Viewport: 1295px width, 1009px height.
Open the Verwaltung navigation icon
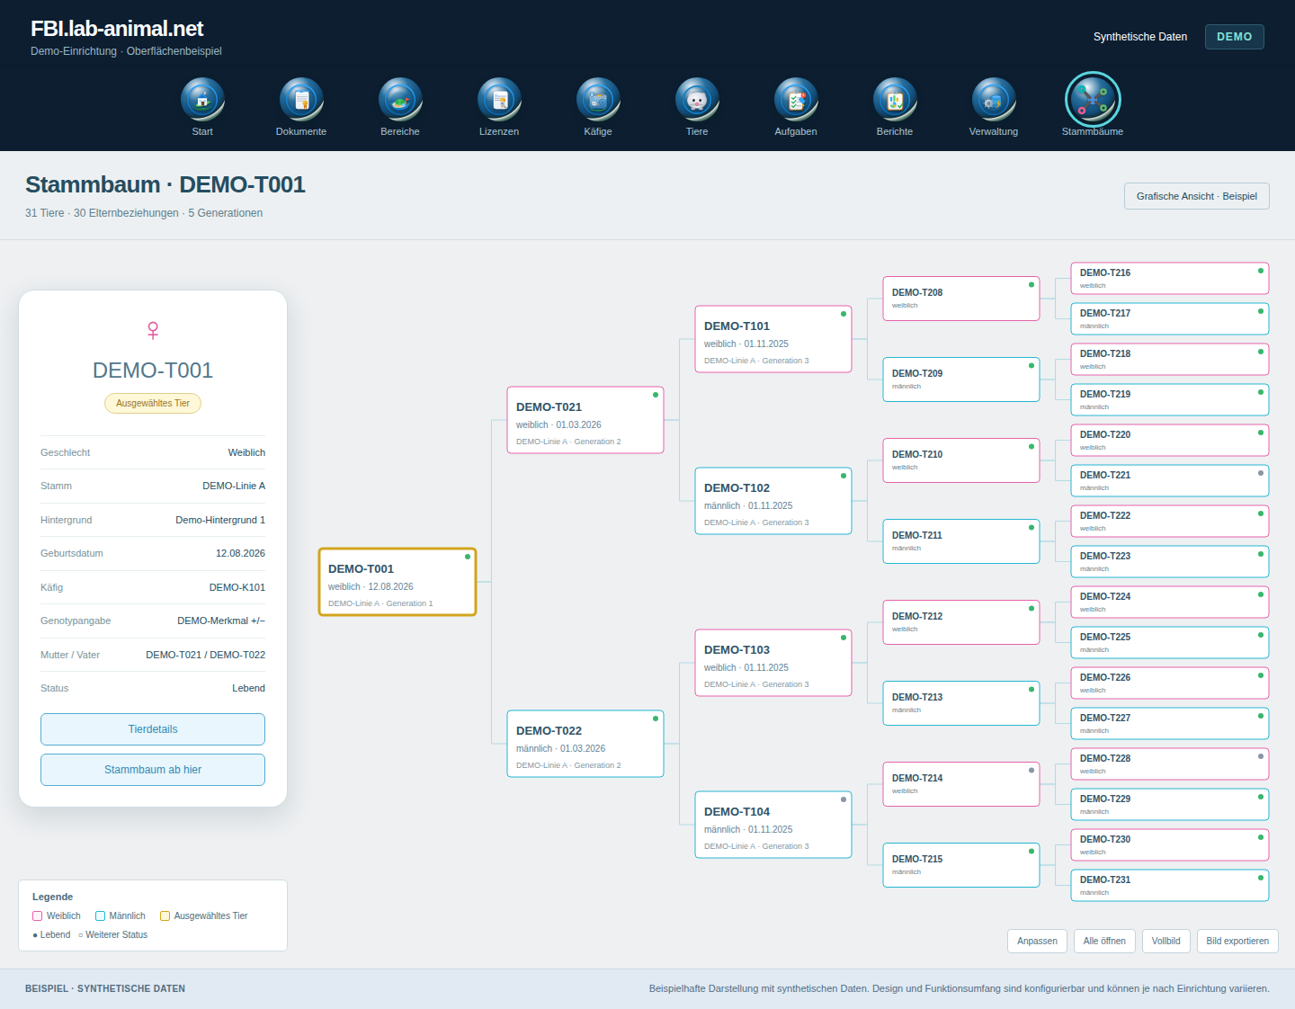(x=994, y=100)
